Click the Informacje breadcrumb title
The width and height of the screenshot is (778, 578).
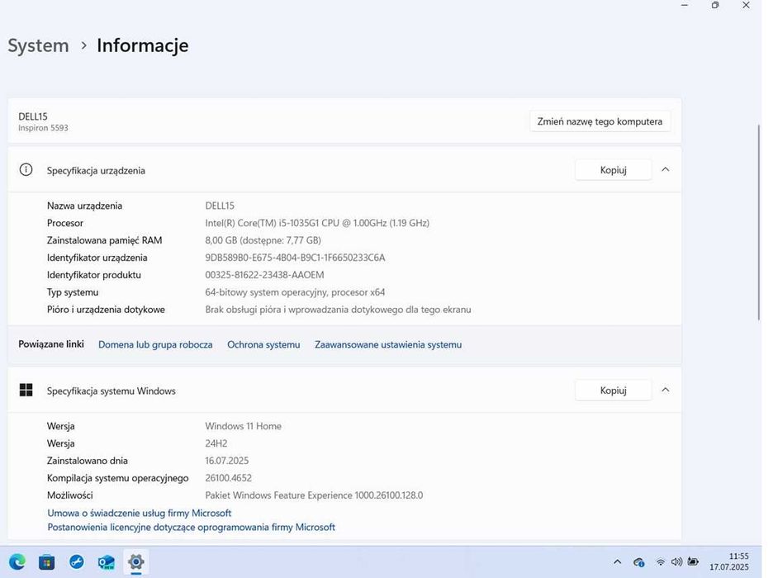(142, 45)
